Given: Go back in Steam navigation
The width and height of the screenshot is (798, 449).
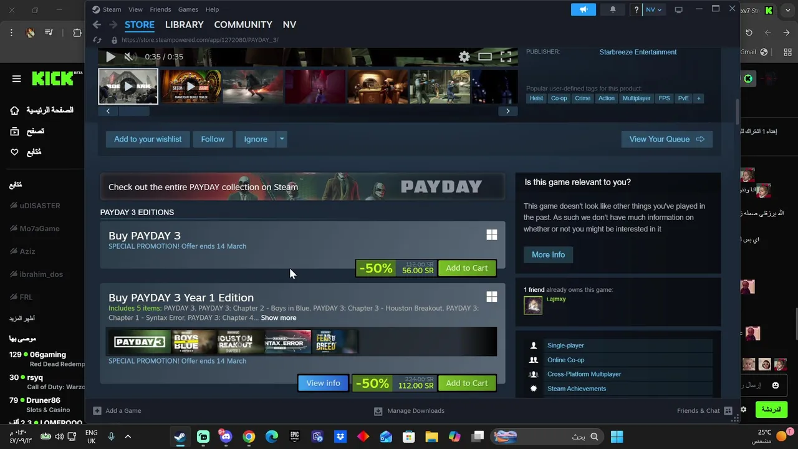Looking at the screenshot, I should pos(97,24).
